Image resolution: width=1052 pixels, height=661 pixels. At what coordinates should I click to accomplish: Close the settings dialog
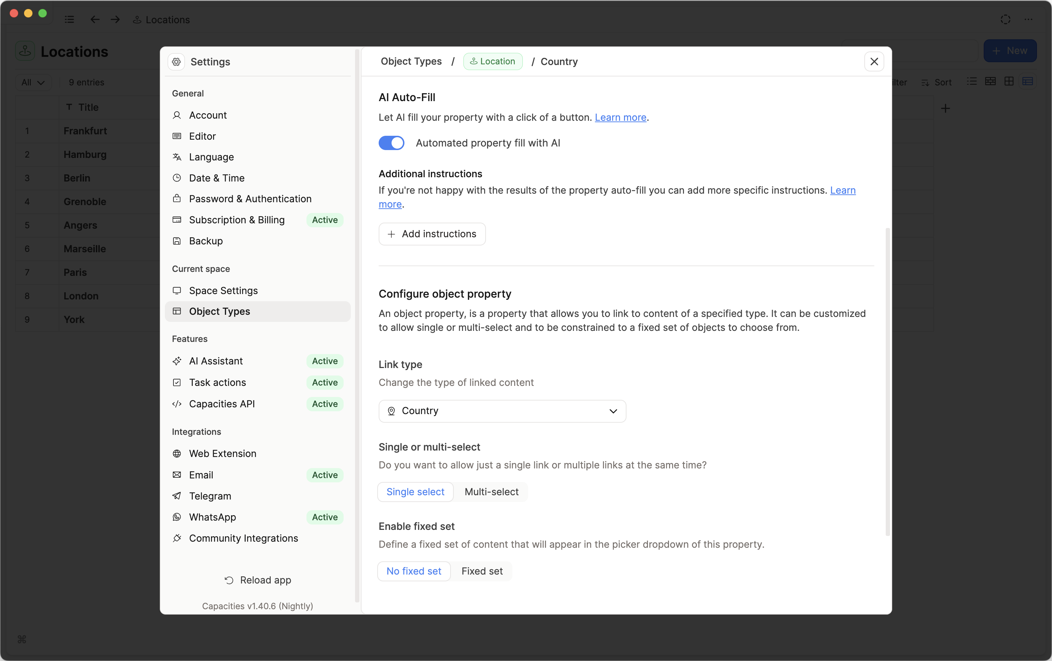click(x=874, y=61)
